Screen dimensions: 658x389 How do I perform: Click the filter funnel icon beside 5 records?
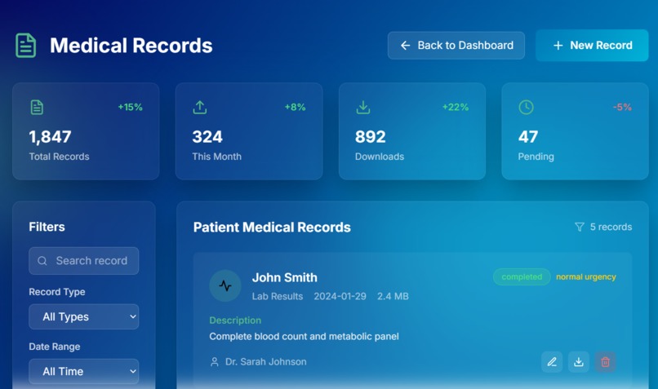(x=579, y=227)
